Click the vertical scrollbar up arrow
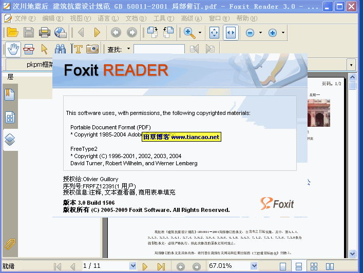The width and height of the screenshot is (363, 273). tap(352, 77)
